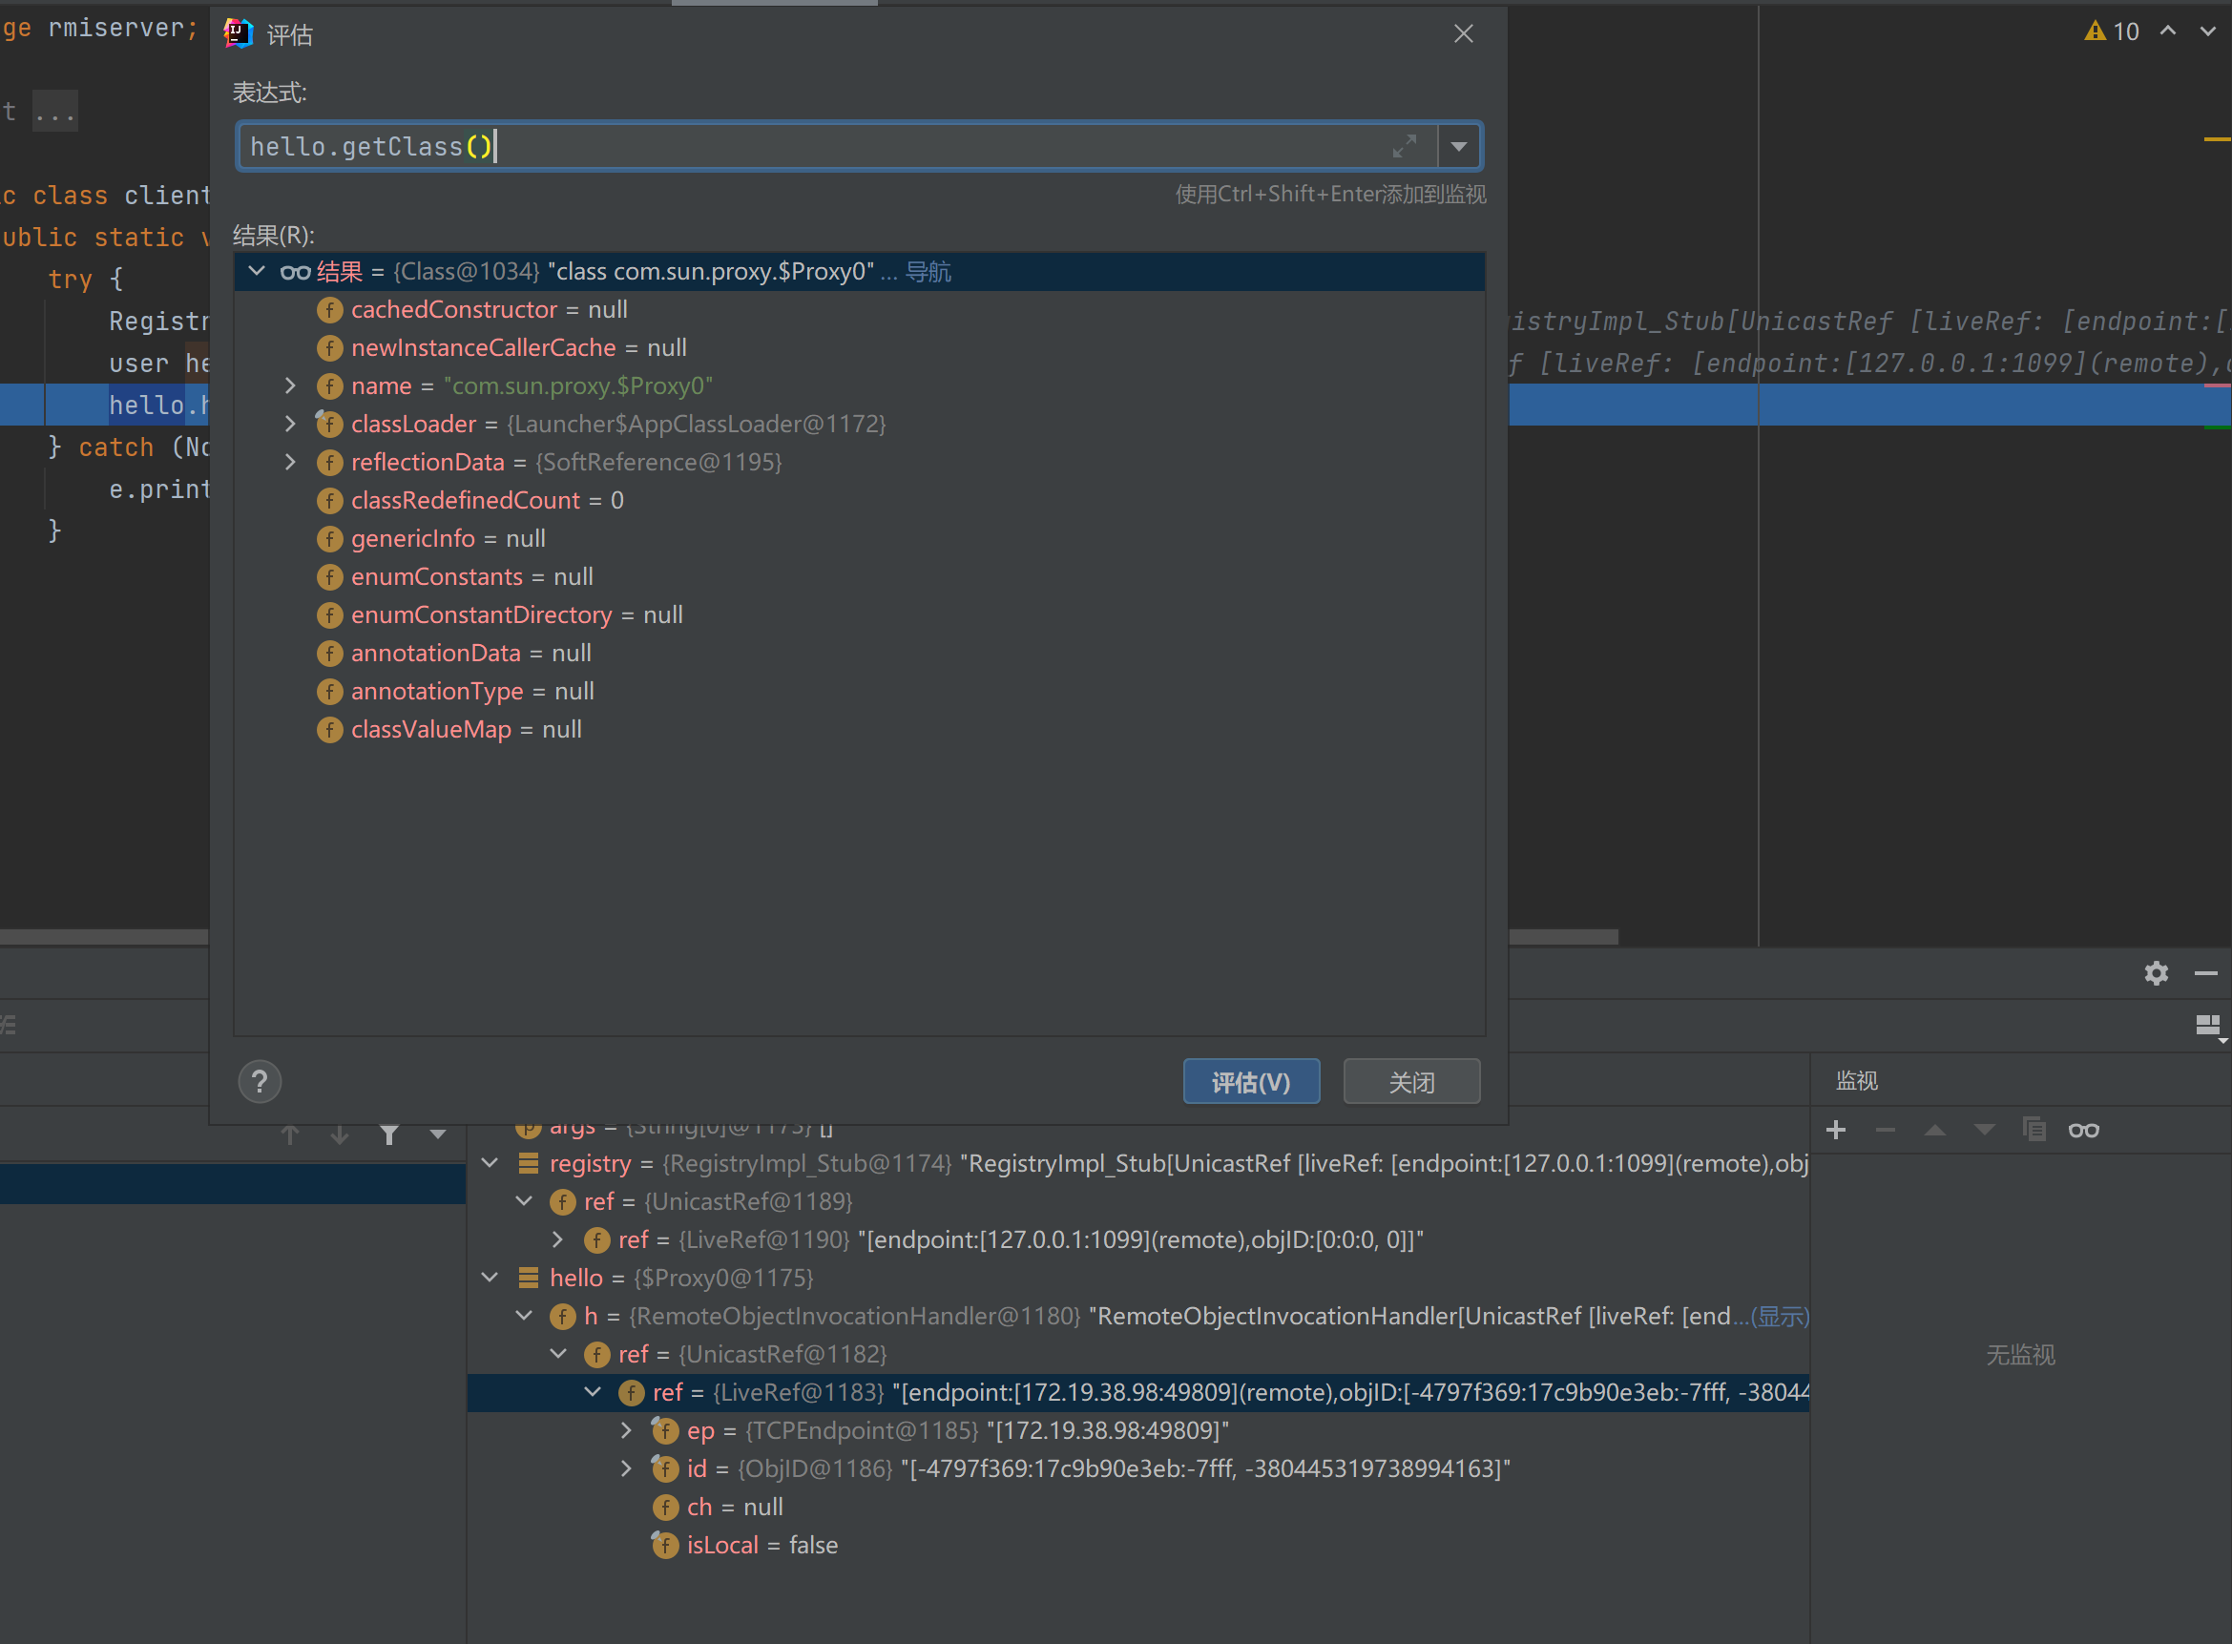Click the 导航 navigate link

click(928, 272)
